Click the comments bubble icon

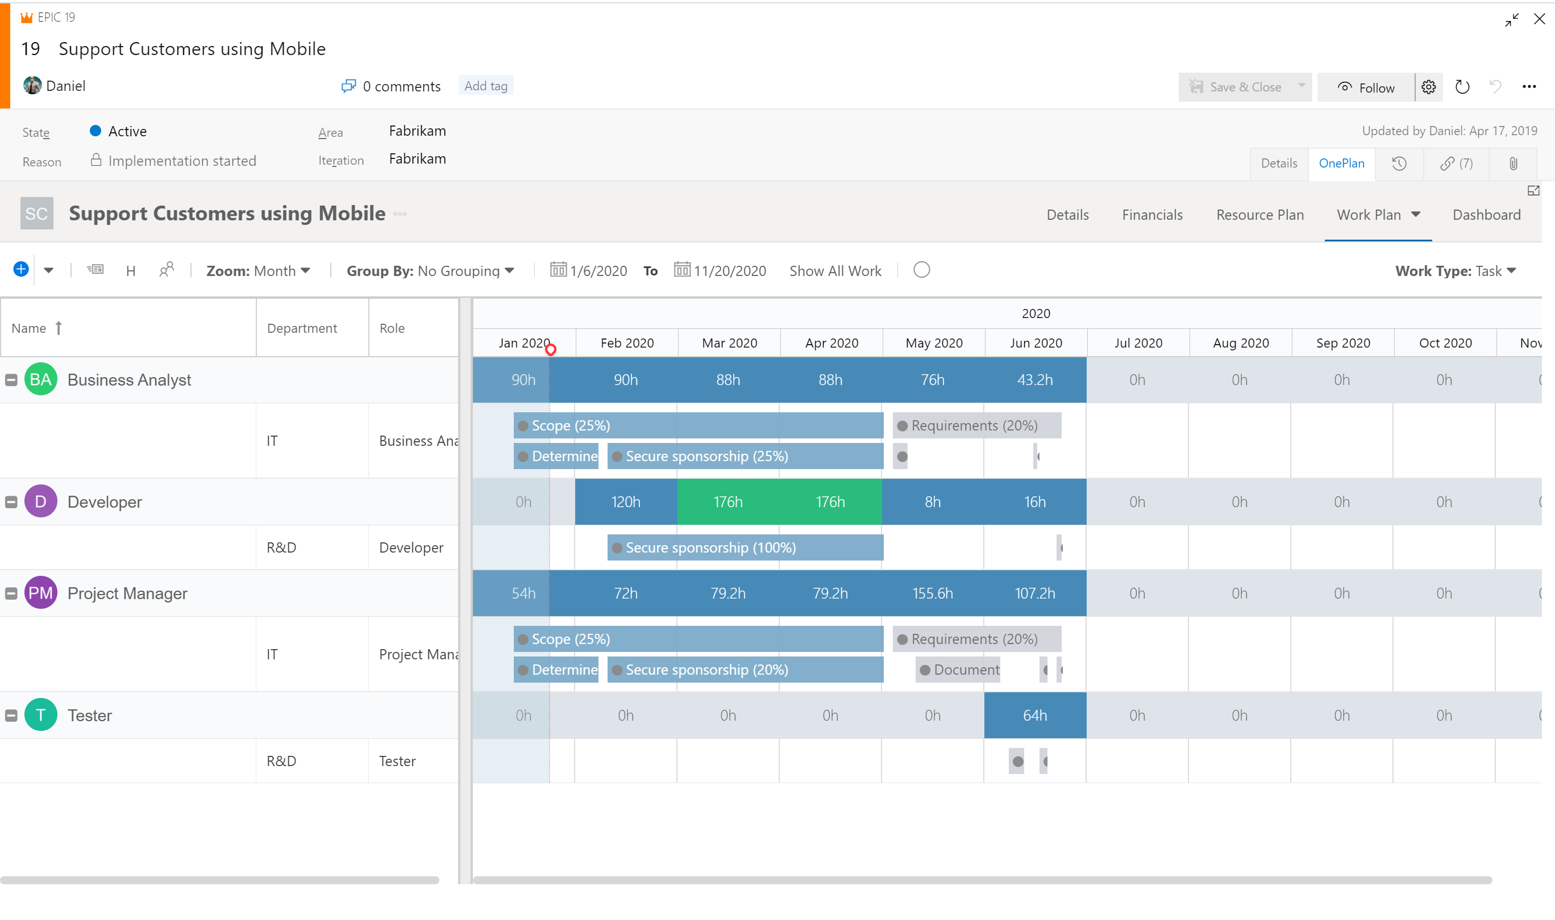349,86
